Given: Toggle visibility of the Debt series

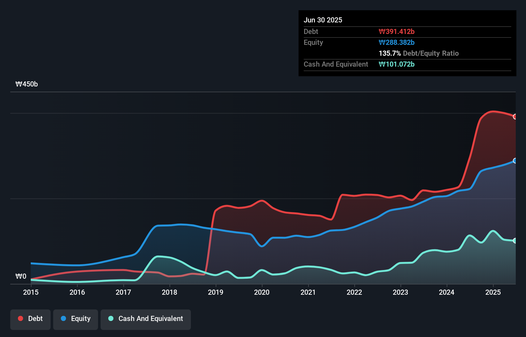Looking at the screenshot, I should tap(30, 319).
